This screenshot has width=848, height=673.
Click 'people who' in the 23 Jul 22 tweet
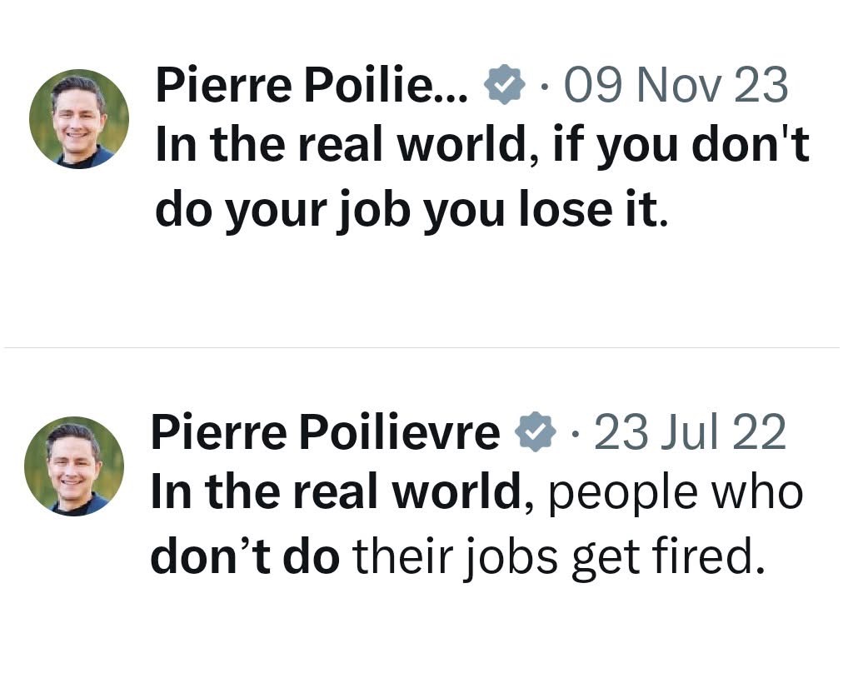pos(676,493)
